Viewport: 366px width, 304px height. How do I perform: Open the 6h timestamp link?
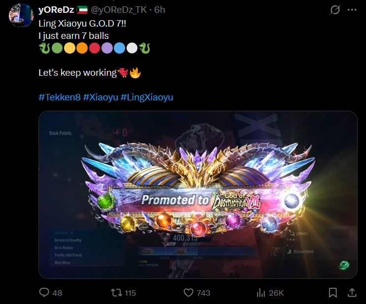click(160, 10)
